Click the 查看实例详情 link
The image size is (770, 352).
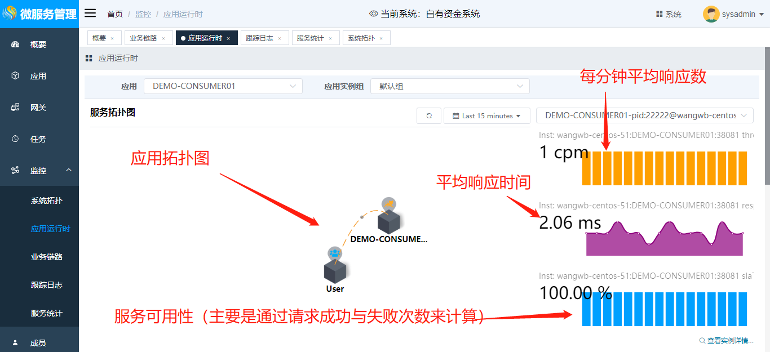(726, 341)
